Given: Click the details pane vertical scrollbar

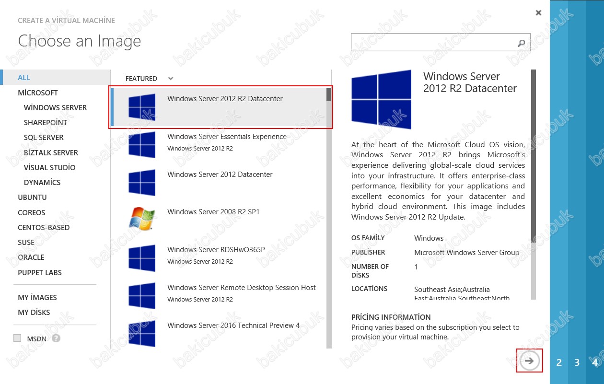Looking at the screenshot, I should pos(534,185).
